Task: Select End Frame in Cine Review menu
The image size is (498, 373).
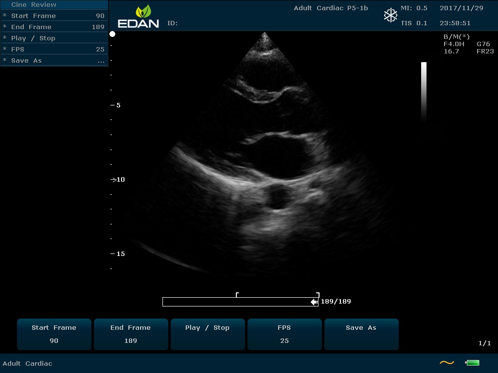Action: [x=53, y=27]
